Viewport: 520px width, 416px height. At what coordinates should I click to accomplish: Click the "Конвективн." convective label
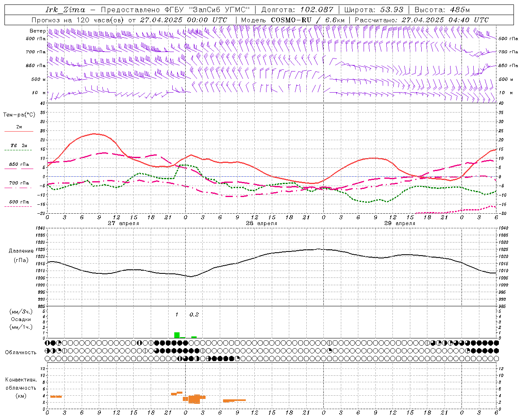tap(21, 380)
